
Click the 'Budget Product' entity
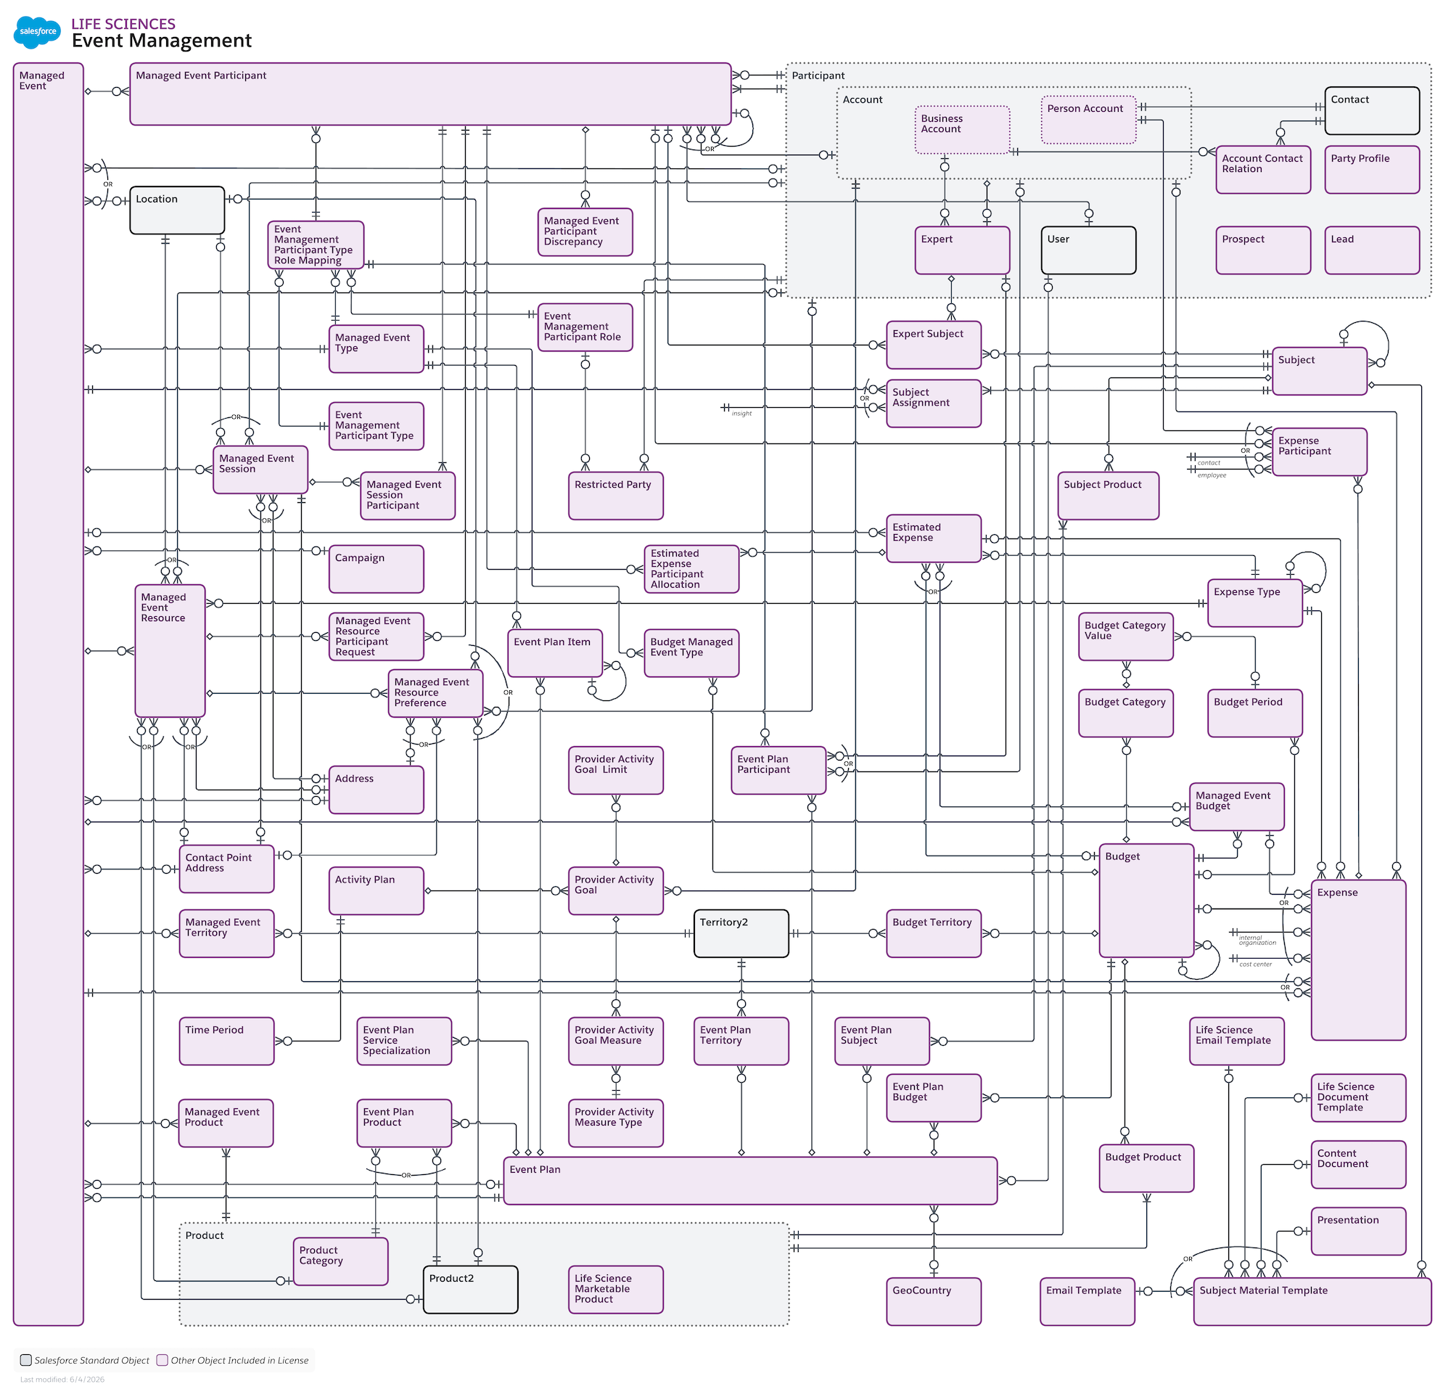tap(1146, 1168)
